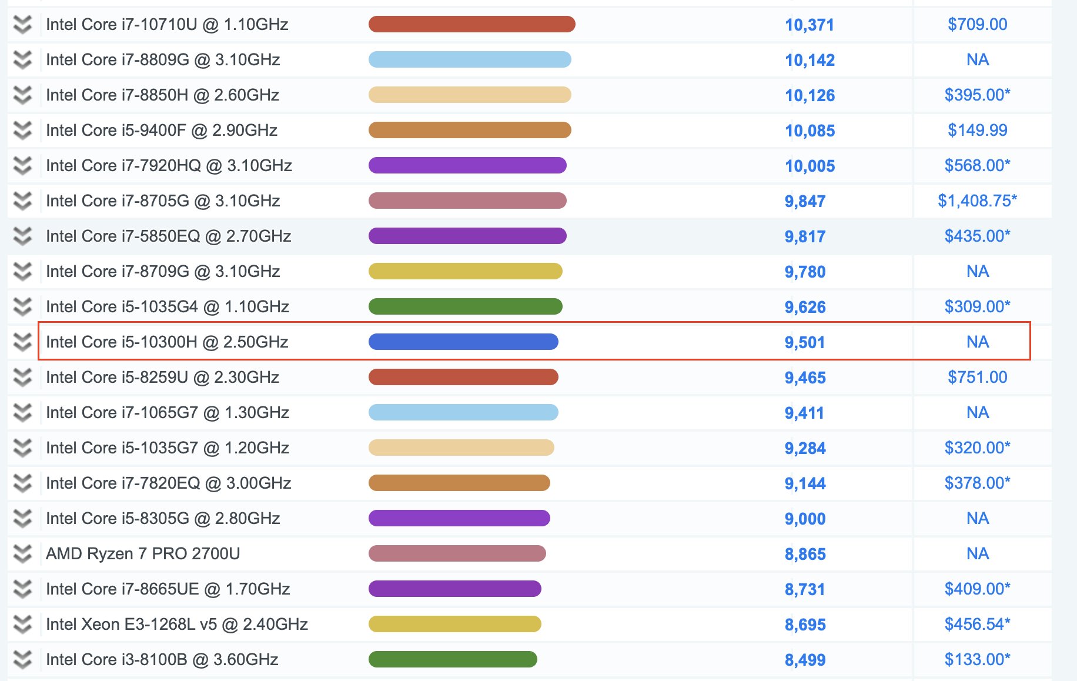Viewport: 1077px width, 681px height.
Task: Click the $149.99 price for i5-9400F
Action: [x=977, y=130]
